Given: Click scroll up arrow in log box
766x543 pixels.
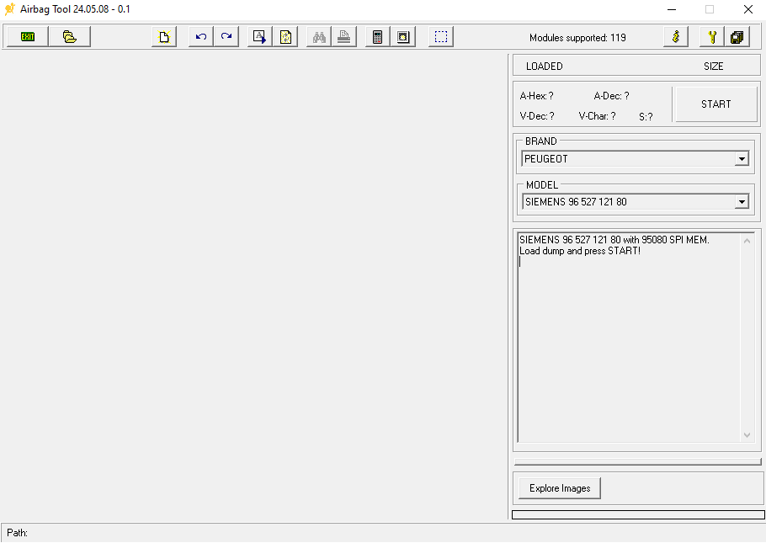Looking at the screenshot, I should click(747, 241).
